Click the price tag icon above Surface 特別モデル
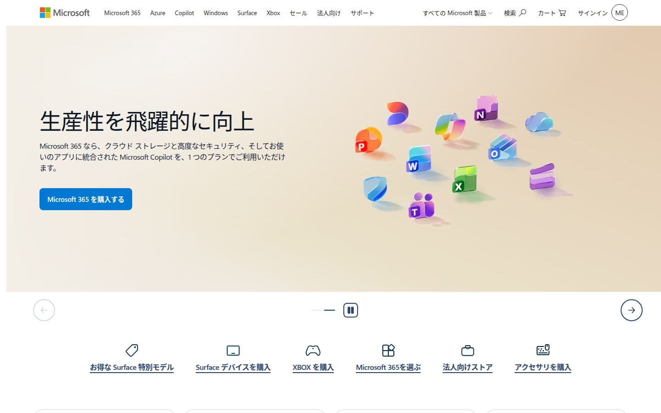 point(132,351)
